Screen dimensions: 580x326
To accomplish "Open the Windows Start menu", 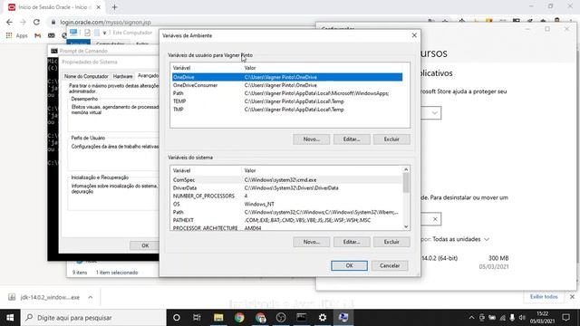I will pos(10,318).
